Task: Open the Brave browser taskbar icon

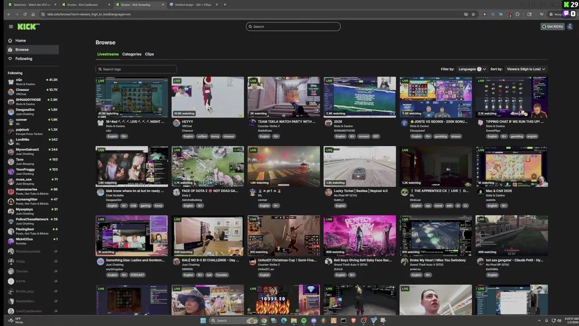Action: point(353,321)
